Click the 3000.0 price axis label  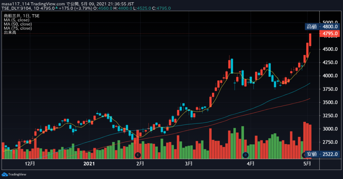330,129
